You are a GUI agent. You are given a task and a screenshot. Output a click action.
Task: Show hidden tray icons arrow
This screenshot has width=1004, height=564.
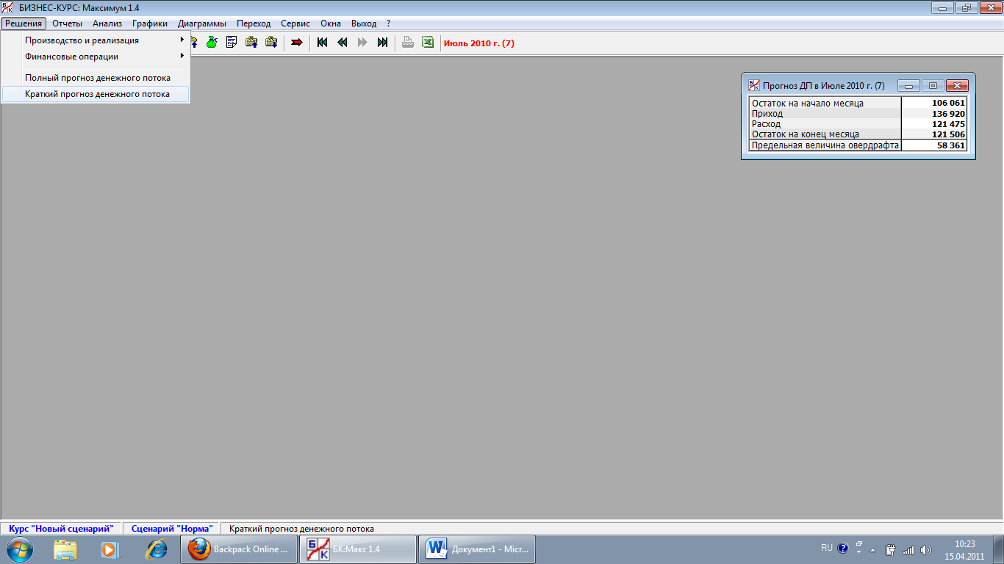[x=873, y=549]
